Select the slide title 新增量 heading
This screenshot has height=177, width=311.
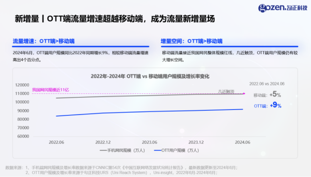pos(115,19)
